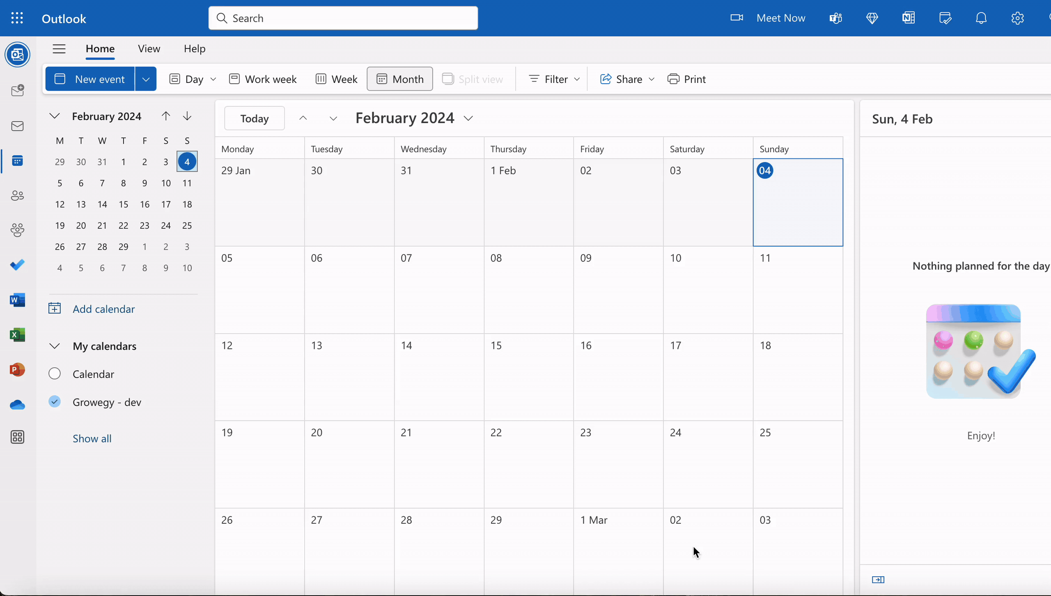The width and height of the screenshot is (1051, 596).
Task: Collapse the My calendars section
Action: tap(55, 346)
